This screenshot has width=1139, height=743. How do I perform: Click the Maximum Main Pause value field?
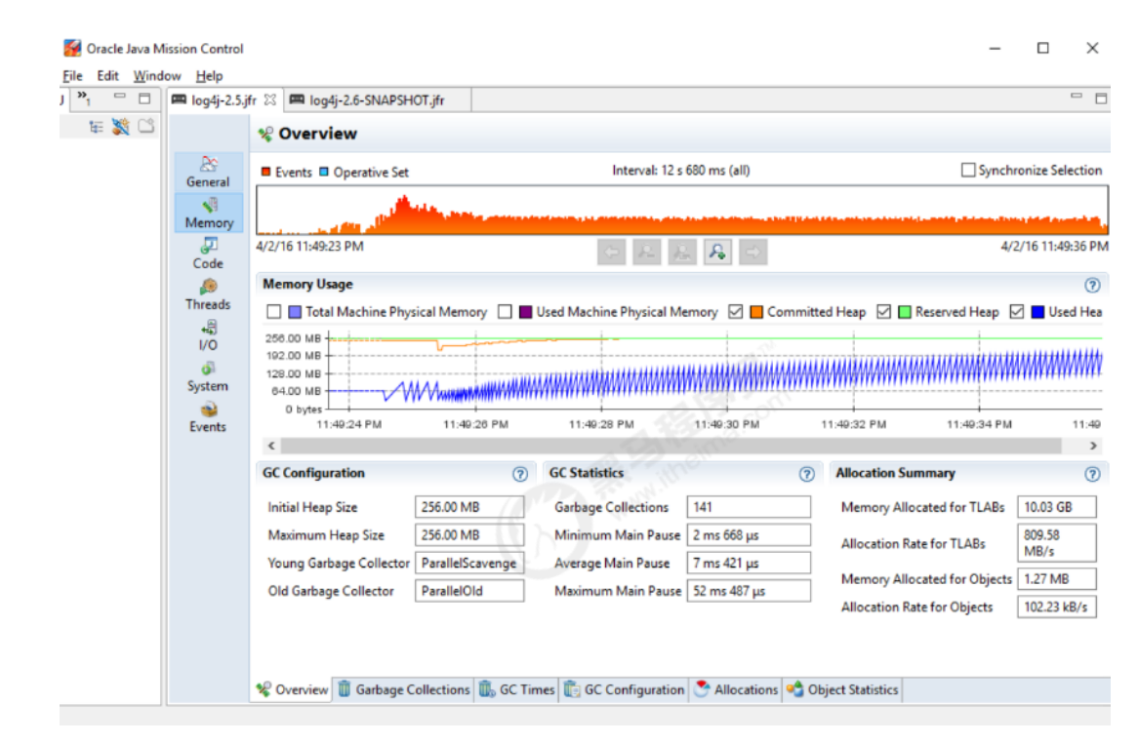pos(749,591)
